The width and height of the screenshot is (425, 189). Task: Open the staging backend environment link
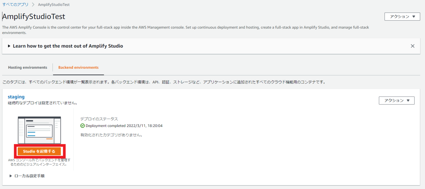16,97
